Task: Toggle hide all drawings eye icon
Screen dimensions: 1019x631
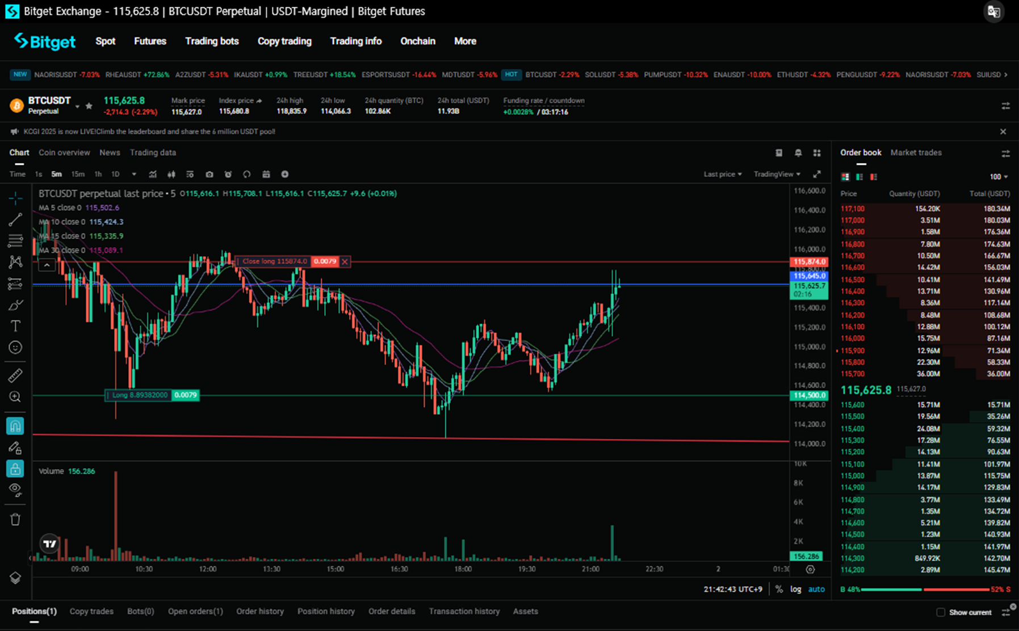Action: (x=15, y=490)
